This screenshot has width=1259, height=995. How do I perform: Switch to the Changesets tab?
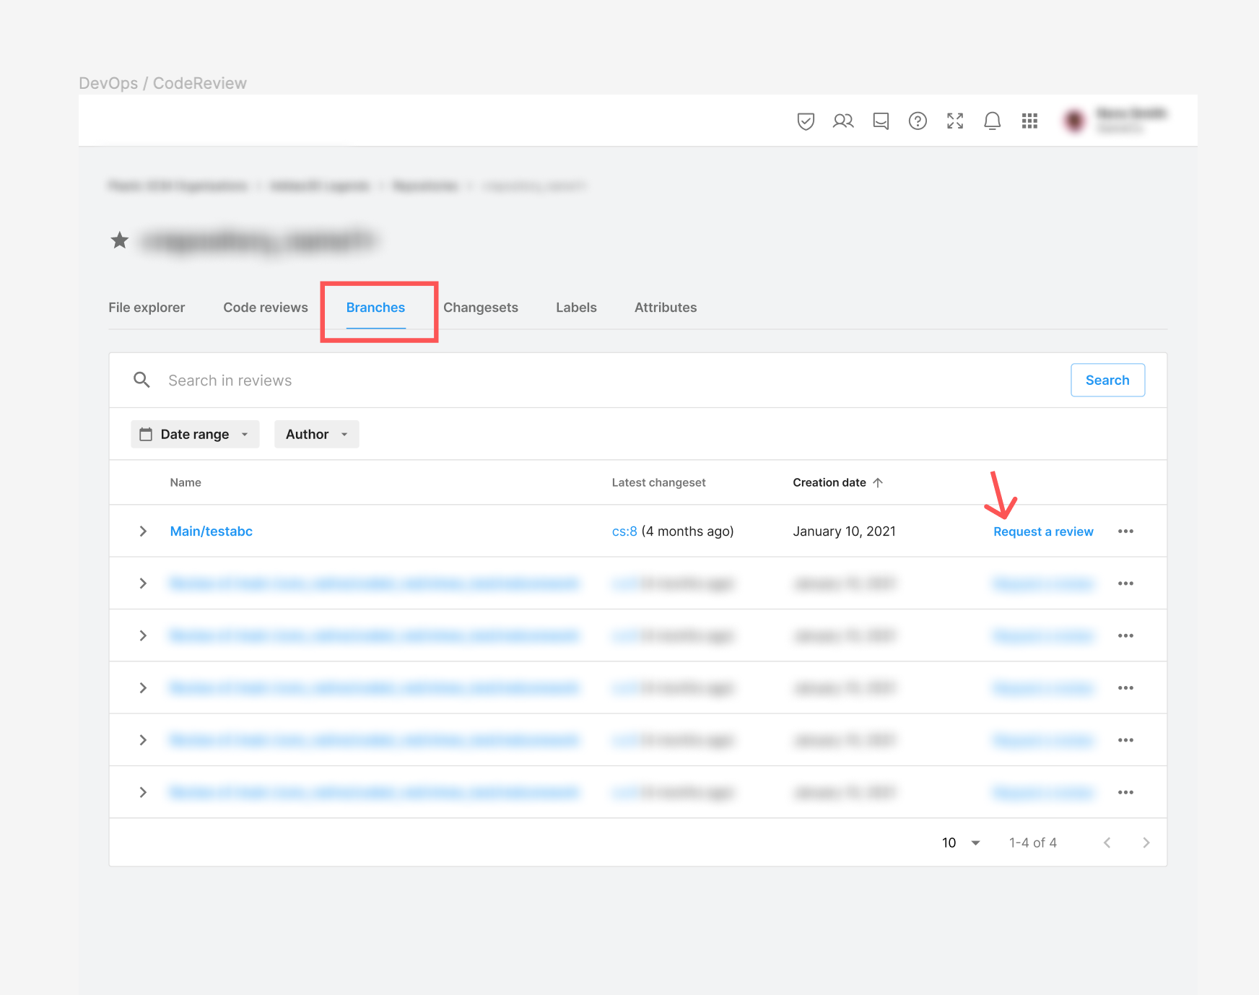point(481,308)
